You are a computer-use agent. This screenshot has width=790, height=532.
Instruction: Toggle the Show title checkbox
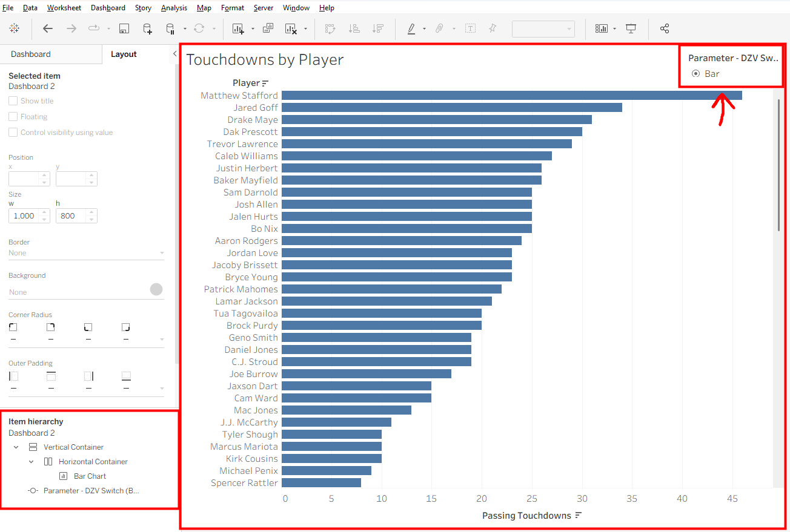(x=13, y=101)
